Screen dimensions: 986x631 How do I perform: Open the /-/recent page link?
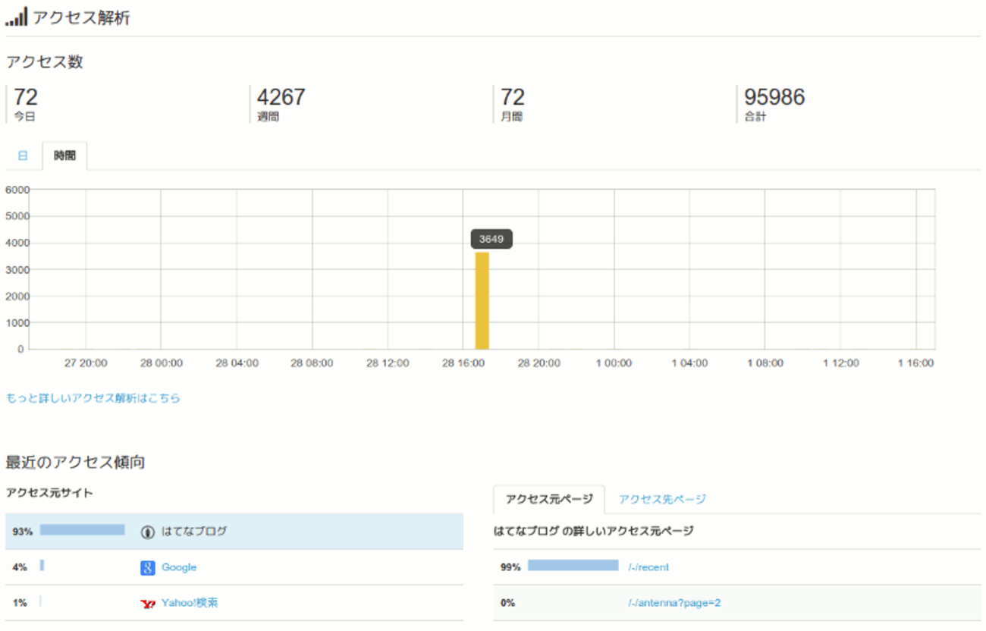pyautogui.click(x=648, y=567)
